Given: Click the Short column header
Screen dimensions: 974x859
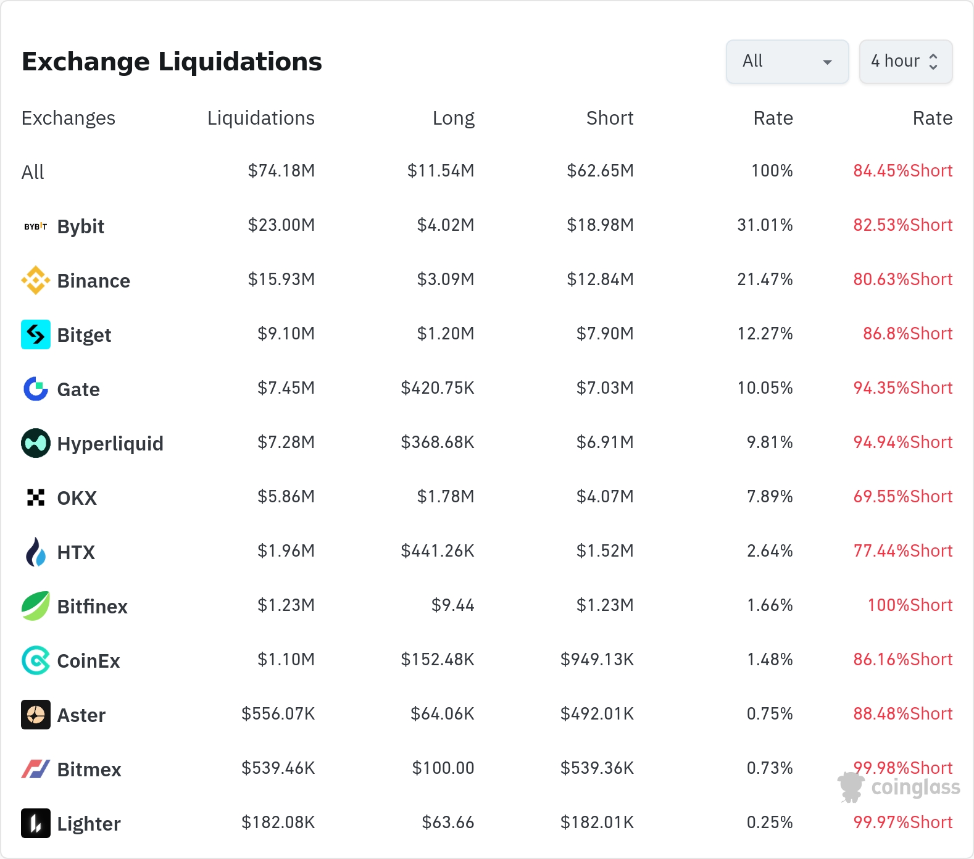Looking at the screenshot, I should (x=610, y=118).
